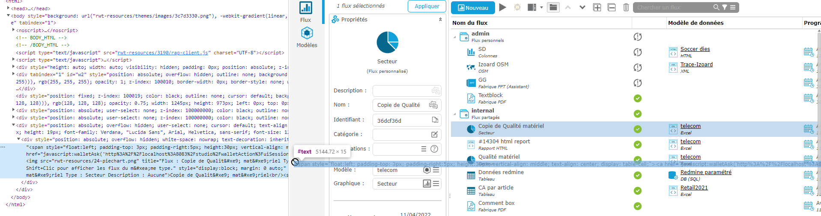
Task: Open the telecom link for #14304 html report
Action: pyautogui.click(x=690, y=142)
